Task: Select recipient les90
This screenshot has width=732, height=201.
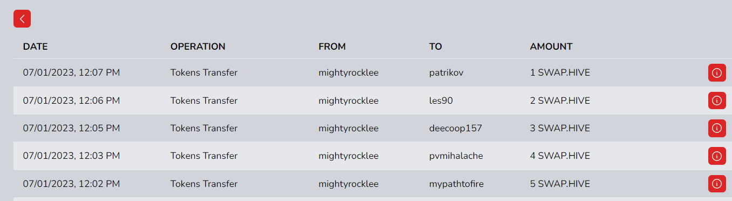Action: pos(442,100)
